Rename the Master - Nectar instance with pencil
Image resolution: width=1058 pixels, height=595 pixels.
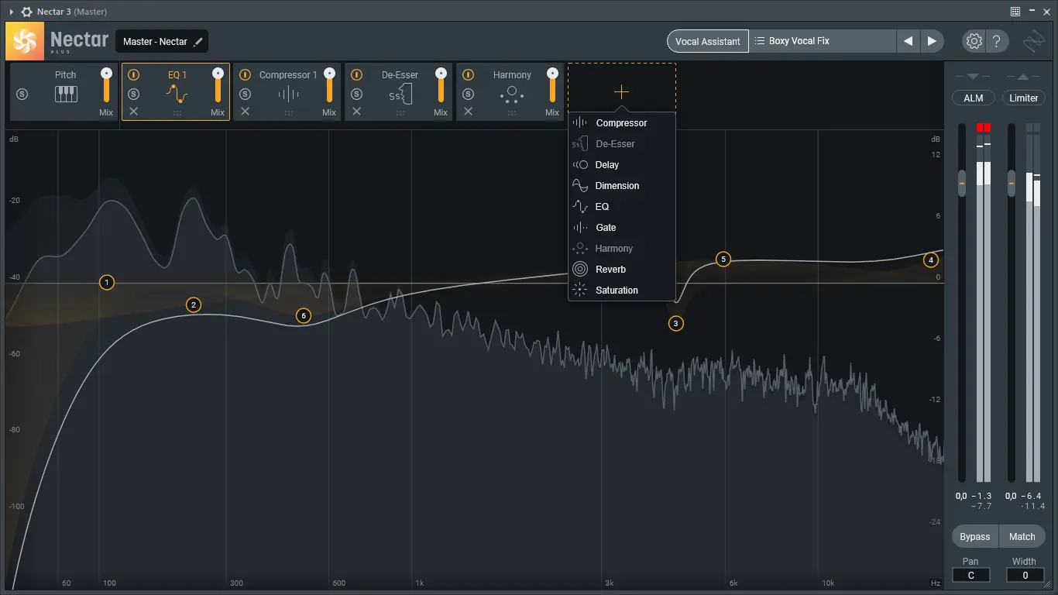[198, 41]
